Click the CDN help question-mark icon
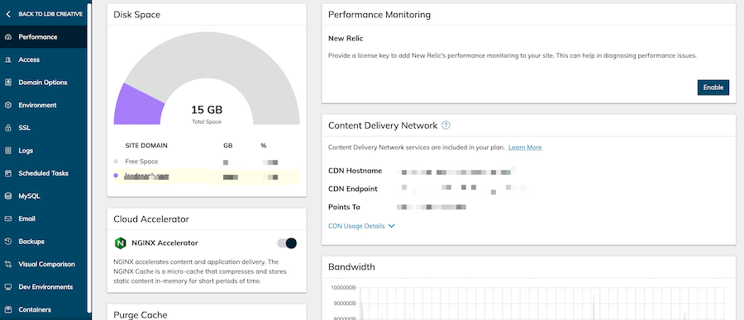Image resolution: width=744 pixels, height=320 pixels. pos(446,125)
